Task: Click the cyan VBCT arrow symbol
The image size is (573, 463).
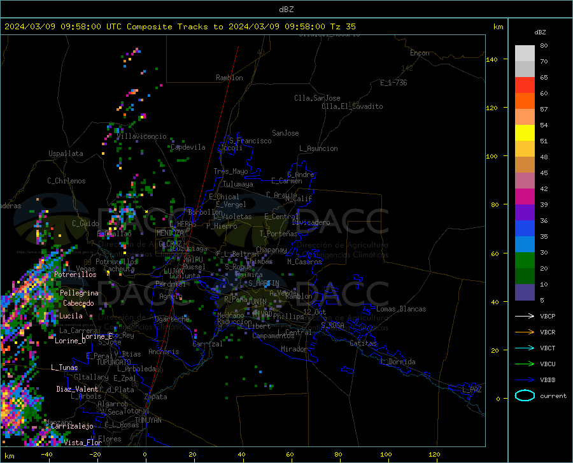Action: point(525,348)
